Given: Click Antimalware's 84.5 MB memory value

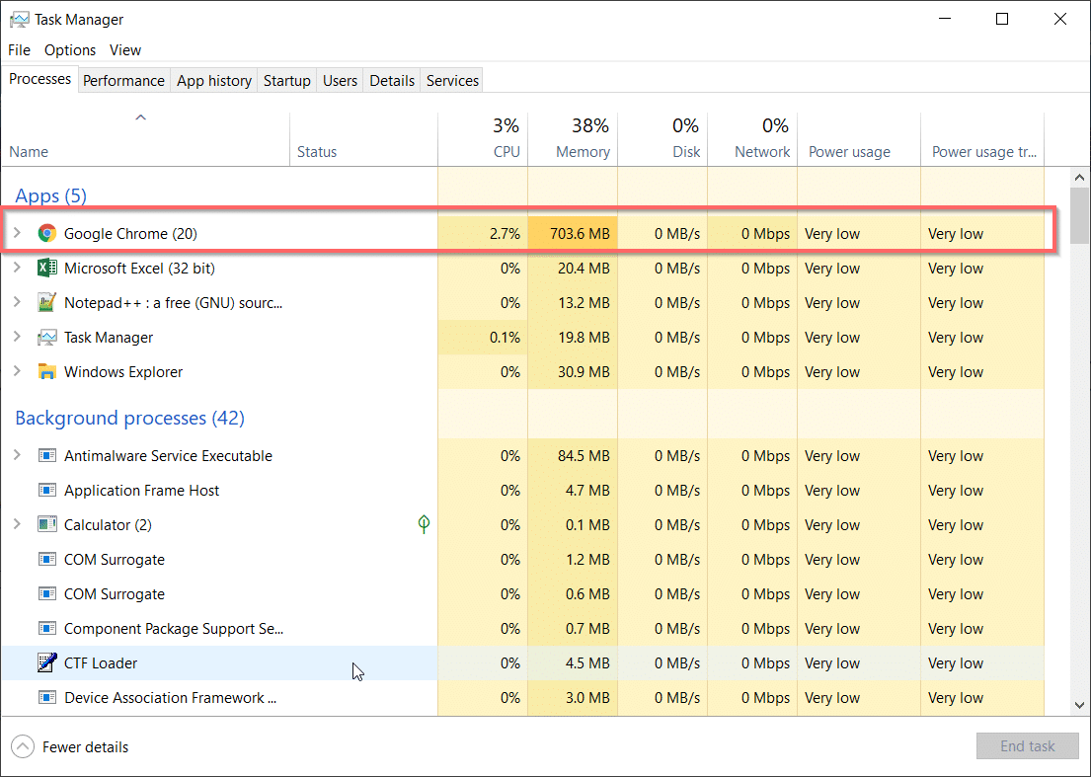Looking at the screenshot, I should click(584, 455).
